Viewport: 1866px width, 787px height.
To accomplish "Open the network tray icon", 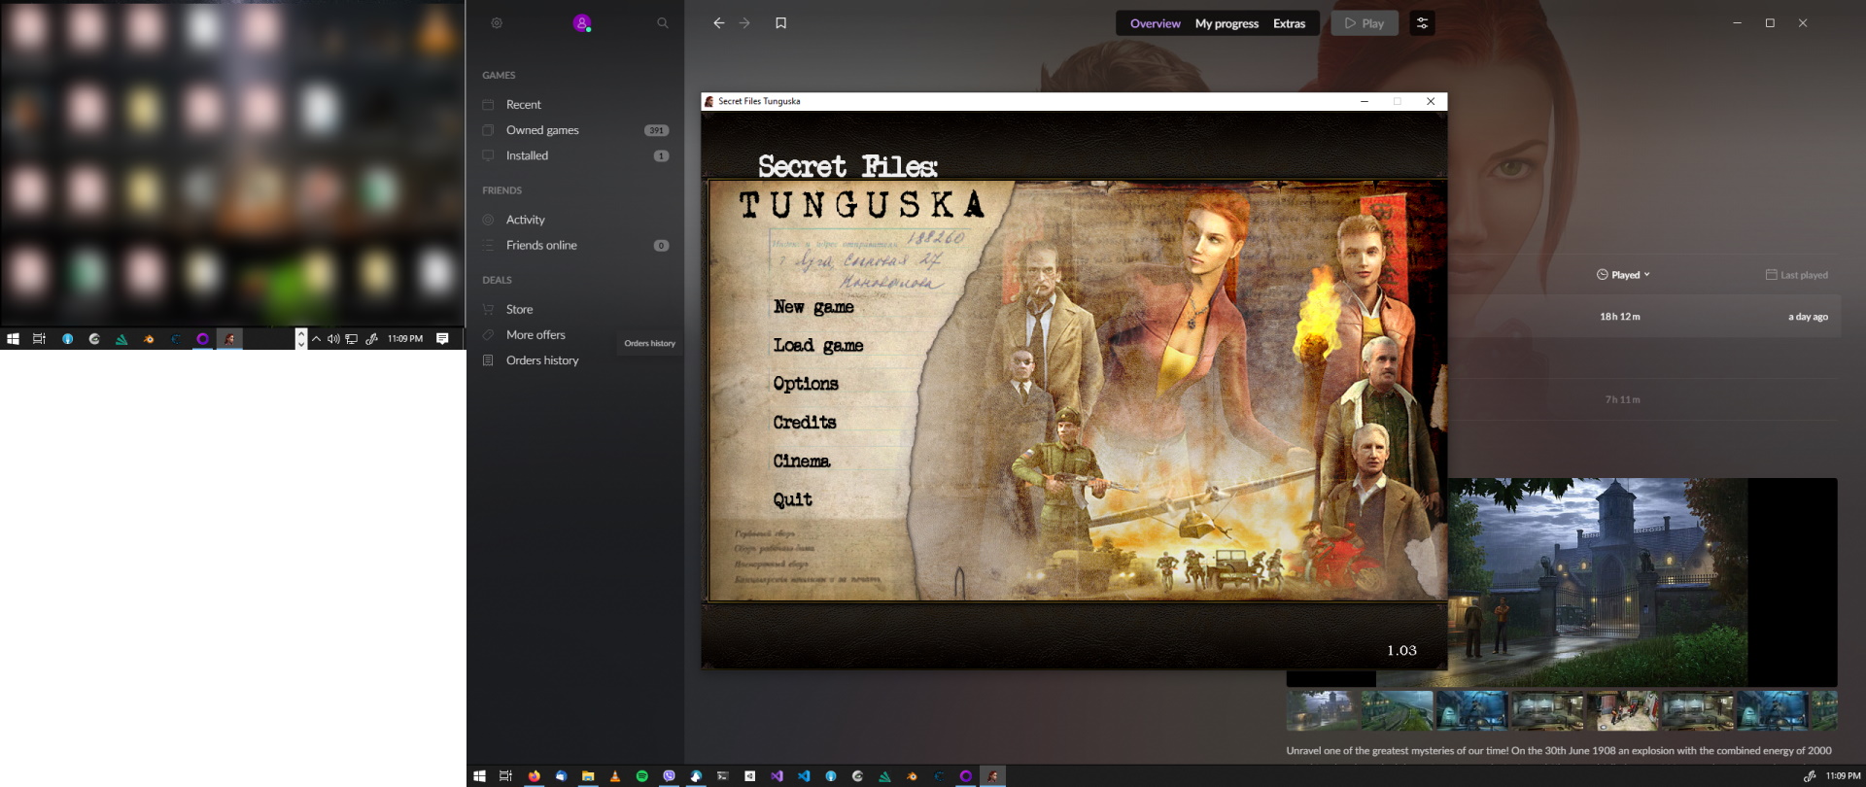I will coord(352,338).
